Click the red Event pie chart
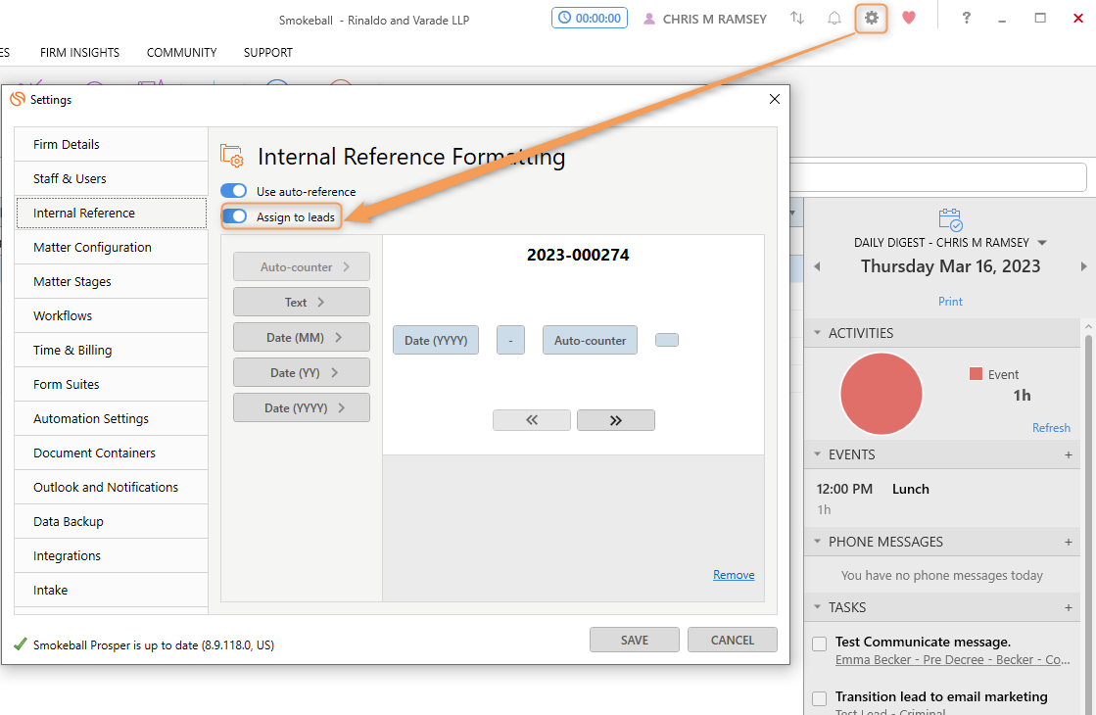1096x715 pixels. (882, 394)
